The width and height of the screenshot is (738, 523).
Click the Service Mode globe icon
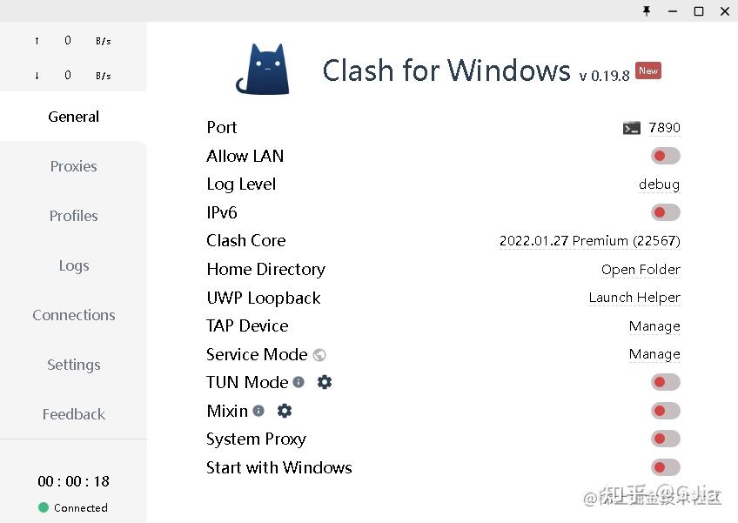[x=319, y=354]
